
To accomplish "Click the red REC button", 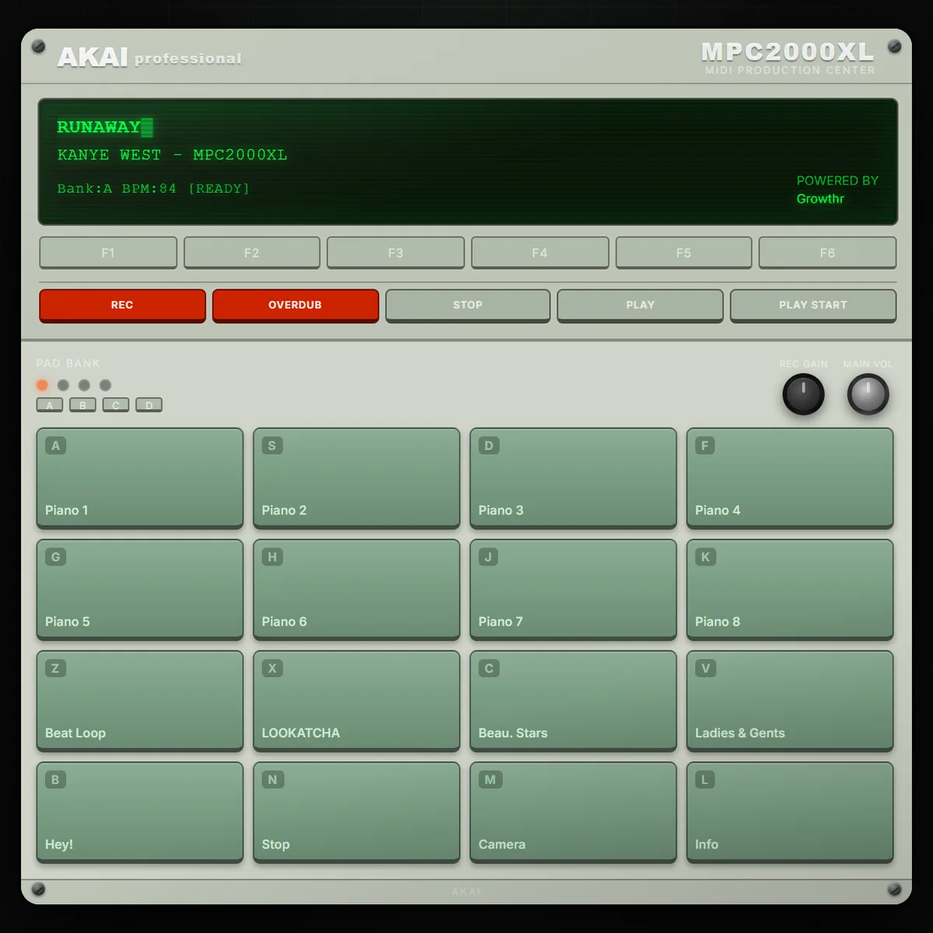I will pyautogui.click(x=122, y=305).
